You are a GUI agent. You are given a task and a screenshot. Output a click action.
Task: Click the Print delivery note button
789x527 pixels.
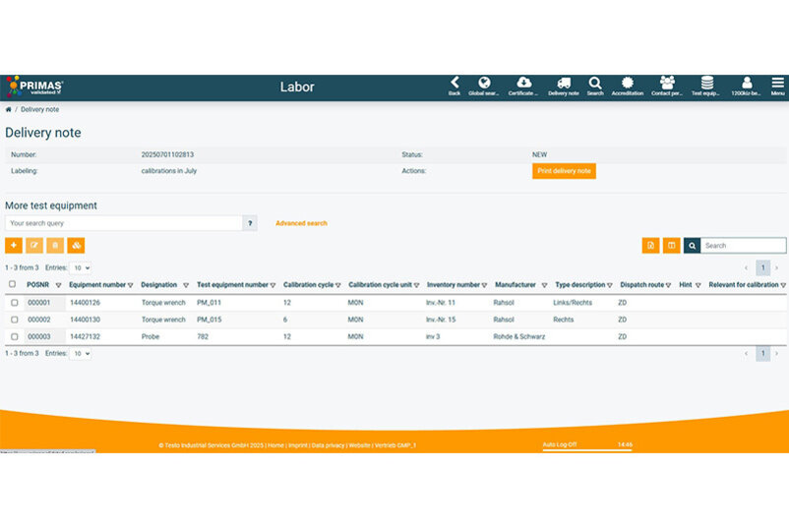point(564,171)
